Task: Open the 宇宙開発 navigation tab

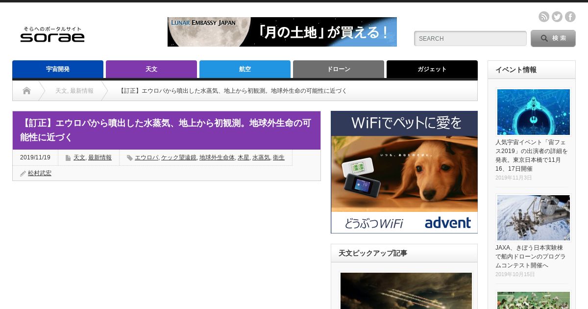Action: click(x=58, y=69)
